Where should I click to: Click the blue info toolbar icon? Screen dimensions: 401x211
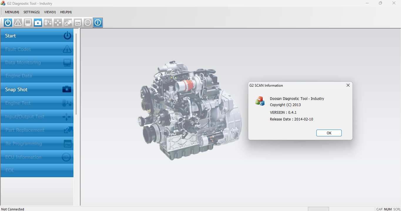pos(98,23)
